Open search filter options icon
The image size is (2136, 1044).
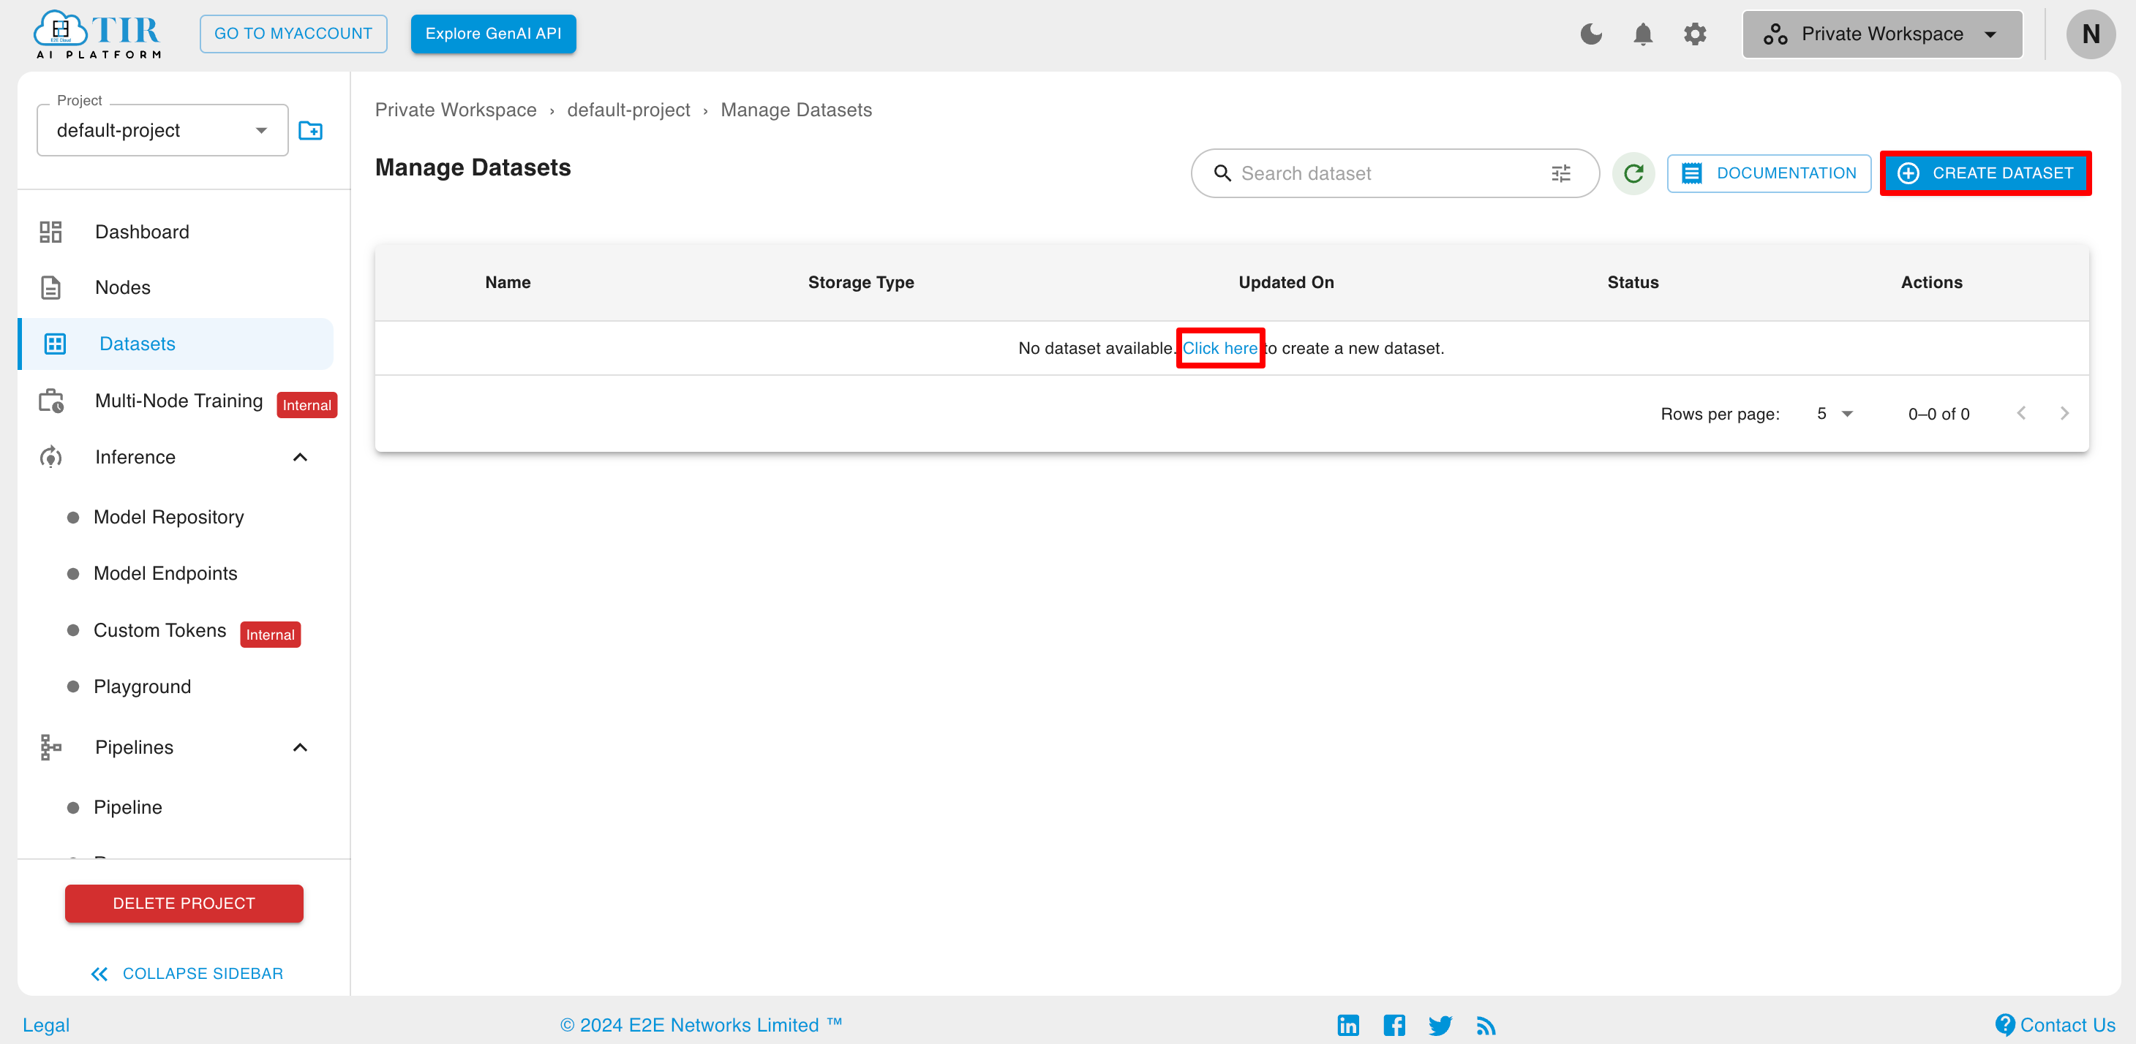(1561, 173)
